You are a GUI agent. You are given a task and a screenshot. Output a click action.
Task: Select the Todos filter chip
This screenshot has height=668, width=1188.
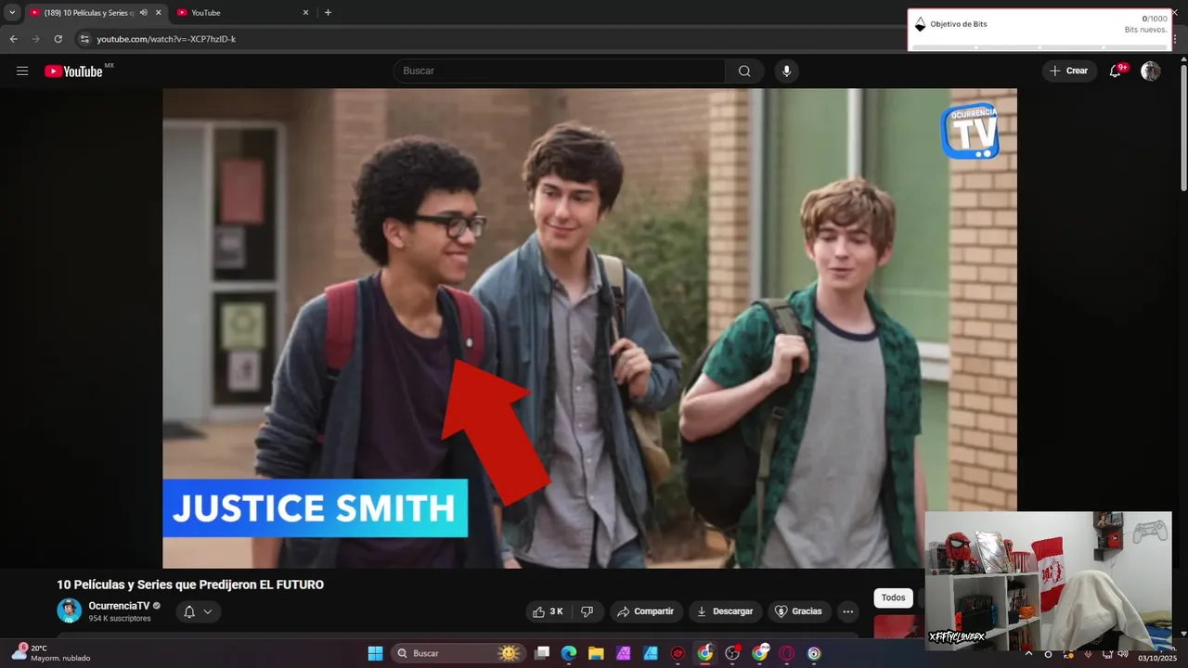tap(893, 598)
